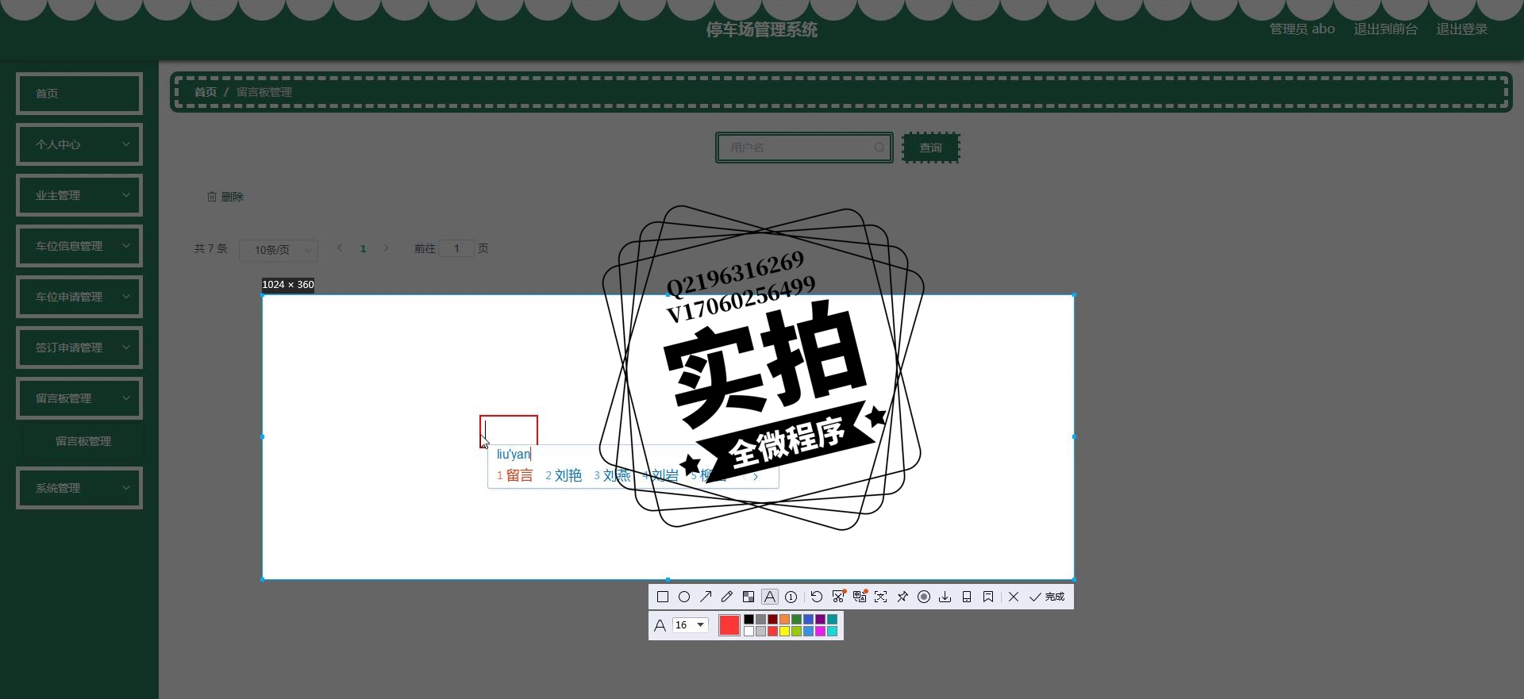
Task: Open the 留言板管理 submenu item
Action: [x=83, y=441]
